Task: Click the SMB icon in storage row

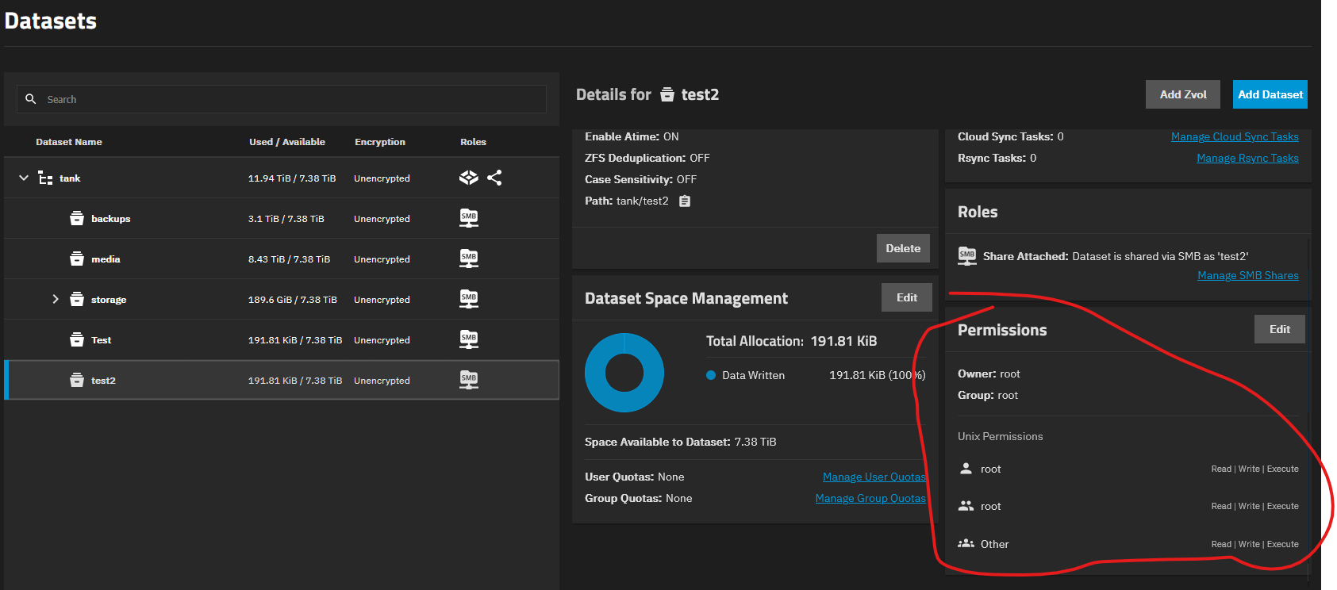Action: coord(469,299)
